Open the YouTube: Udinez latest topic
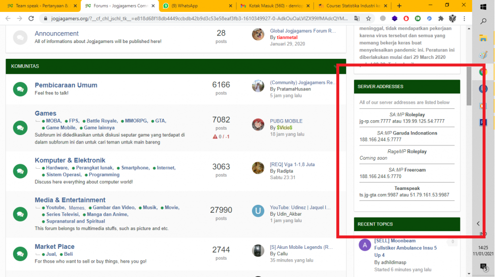Image resolution: width=496 pixels, height=277 pixels. (300, 208)
